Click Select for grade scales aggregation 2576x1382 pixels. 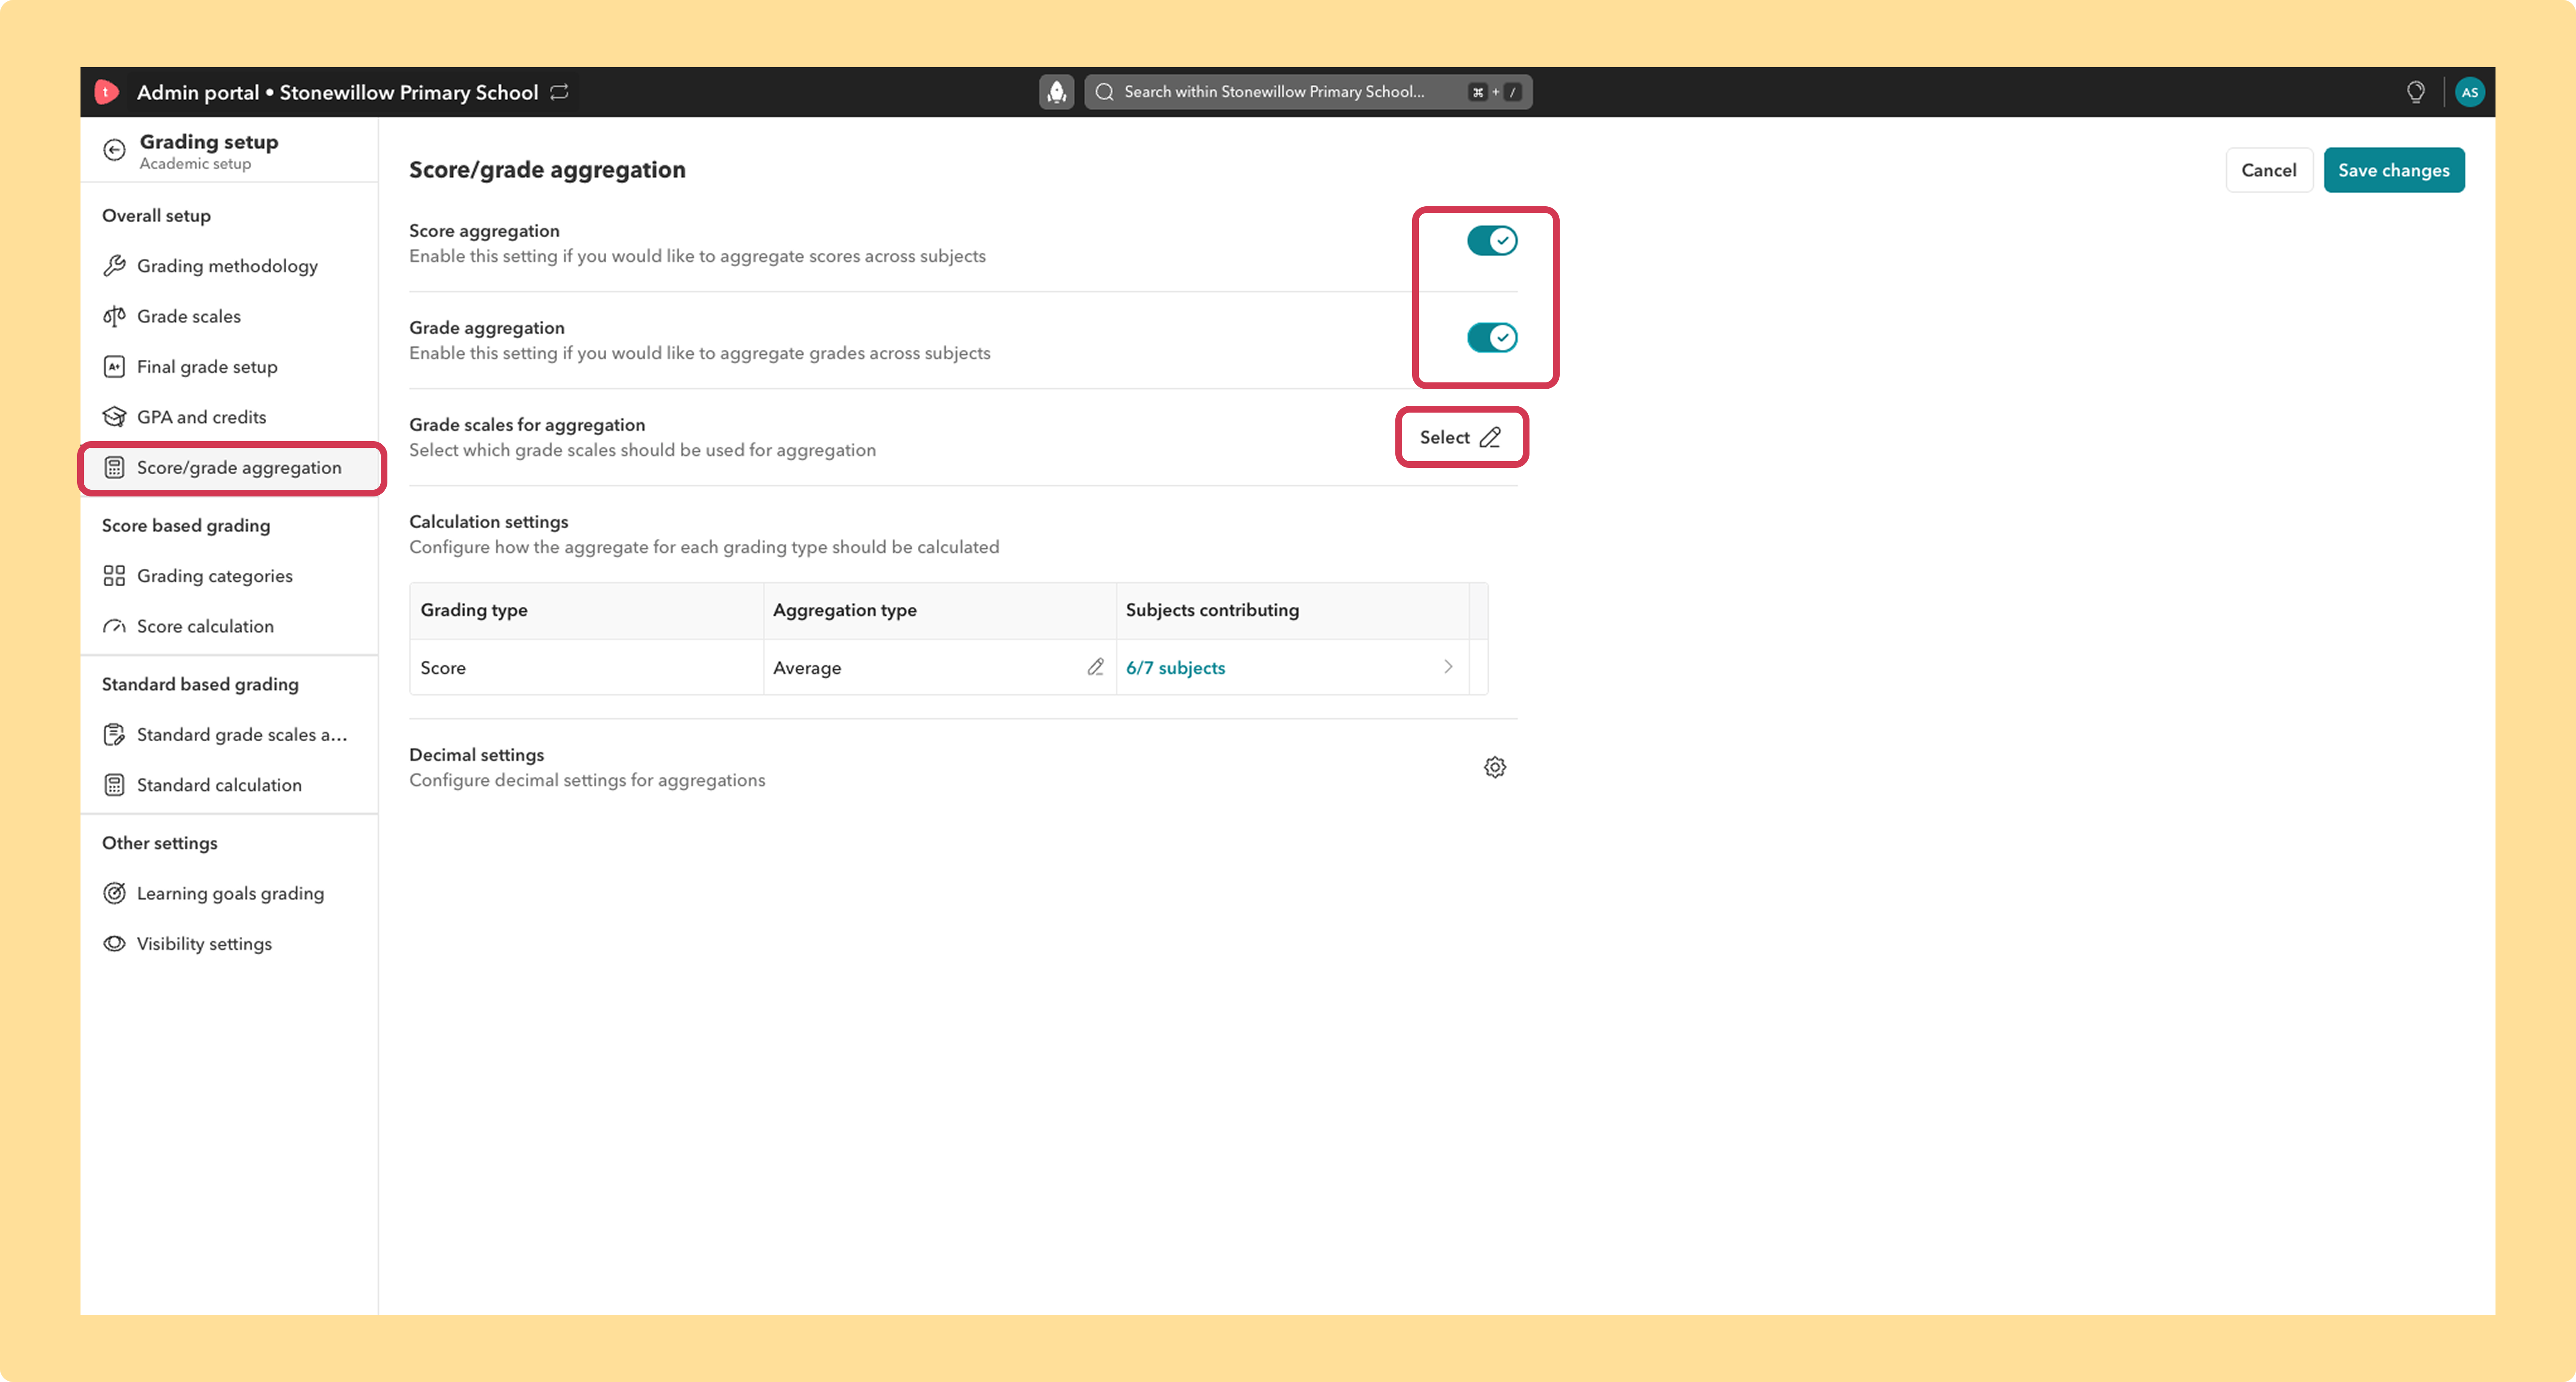(1461, 437)
